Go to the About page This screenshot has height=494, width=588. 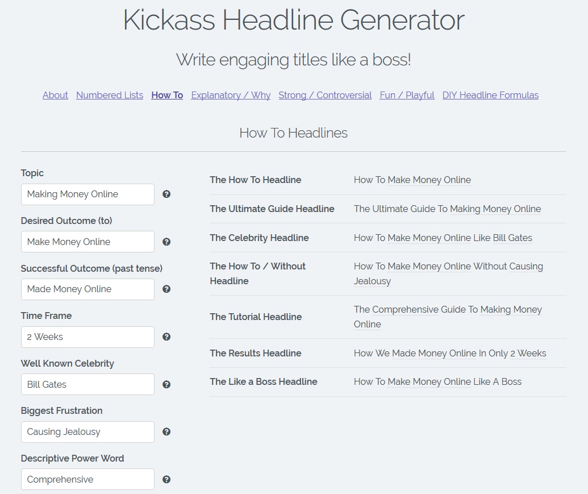click(x=55, y=95)
